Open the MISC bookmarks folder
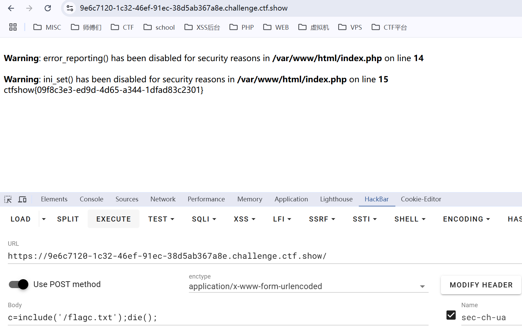Image resolution: width=522 pixels, height=327 pixels. pyautogui.click(x=47, y=27)
